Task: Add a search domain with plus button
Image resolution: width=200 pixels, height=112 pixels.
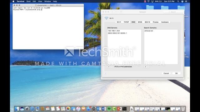Action: pos(145,67)
